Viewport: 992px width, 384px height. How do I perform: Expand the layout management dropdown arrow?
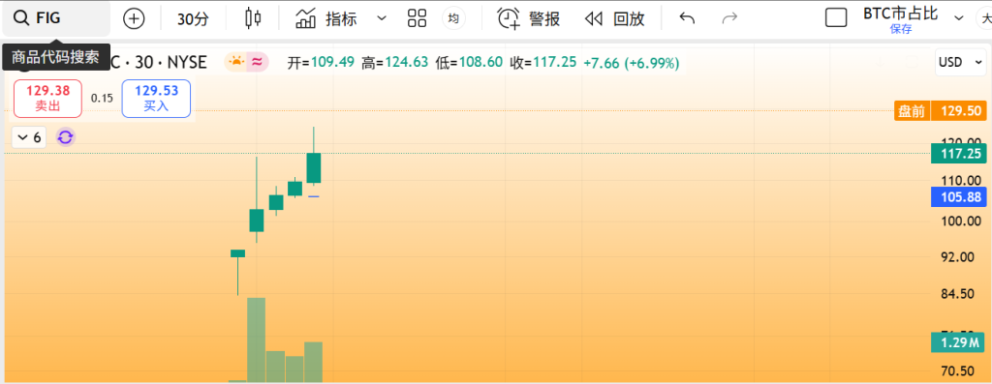[x=958, y=18]
